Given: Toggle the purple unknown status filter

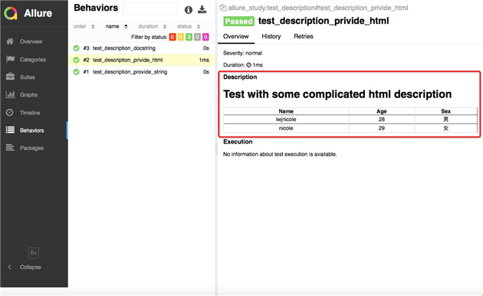Looking at the screenshot, I should [x=205, y=37].
